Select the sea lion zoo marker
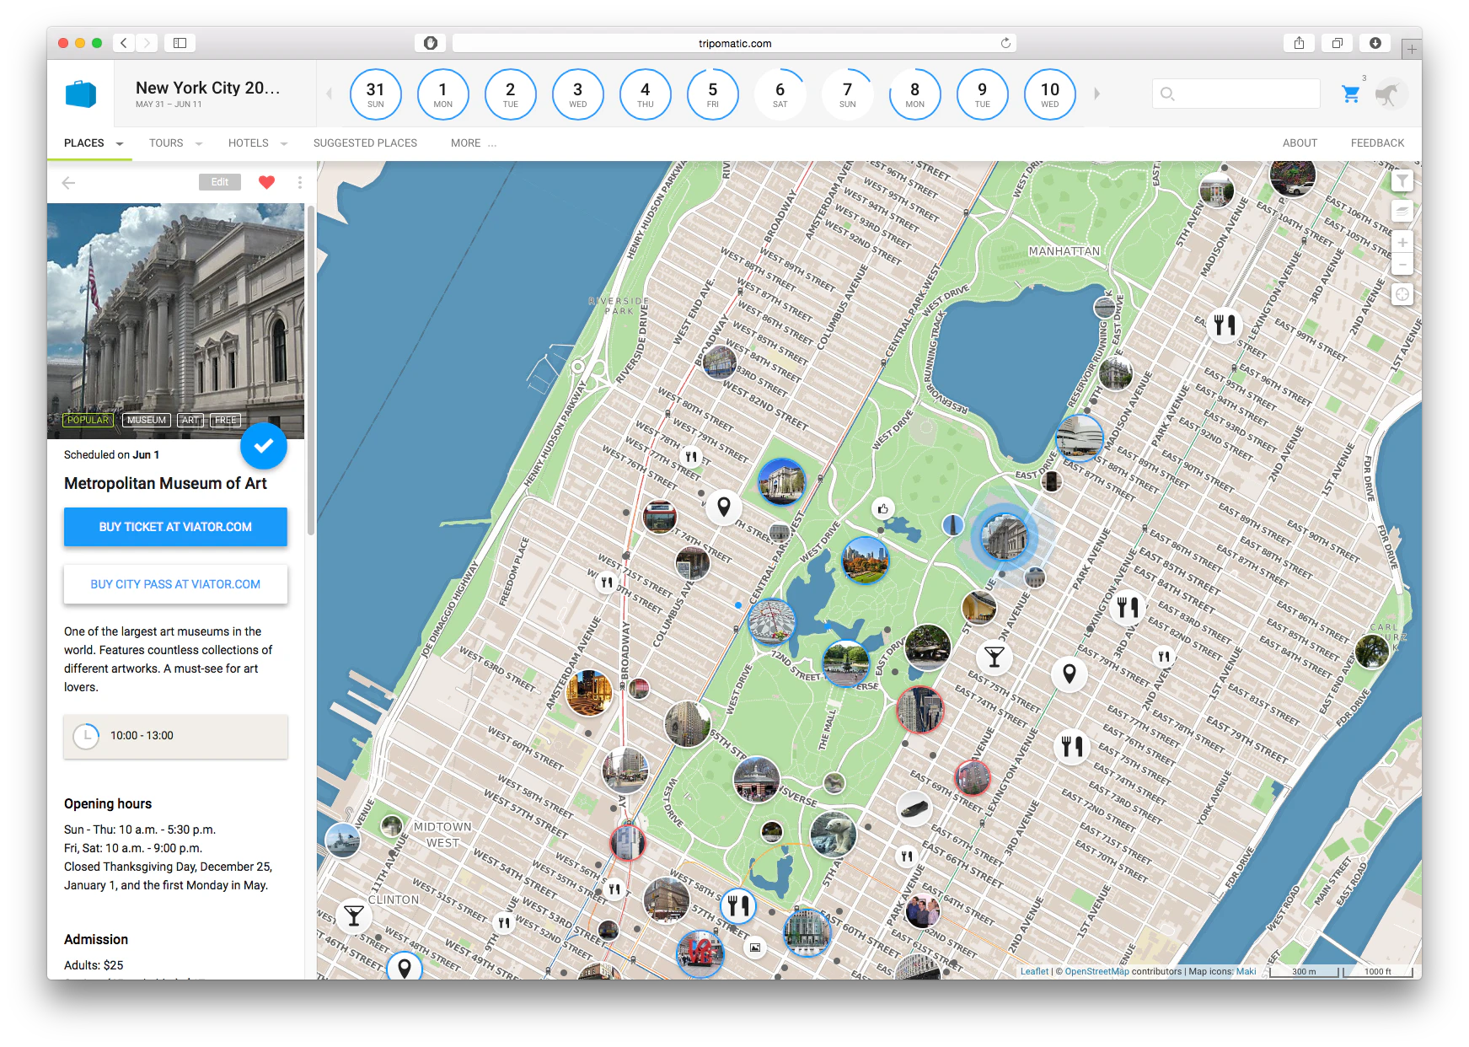This screenshot has height=1047, width=1469. 833,834
